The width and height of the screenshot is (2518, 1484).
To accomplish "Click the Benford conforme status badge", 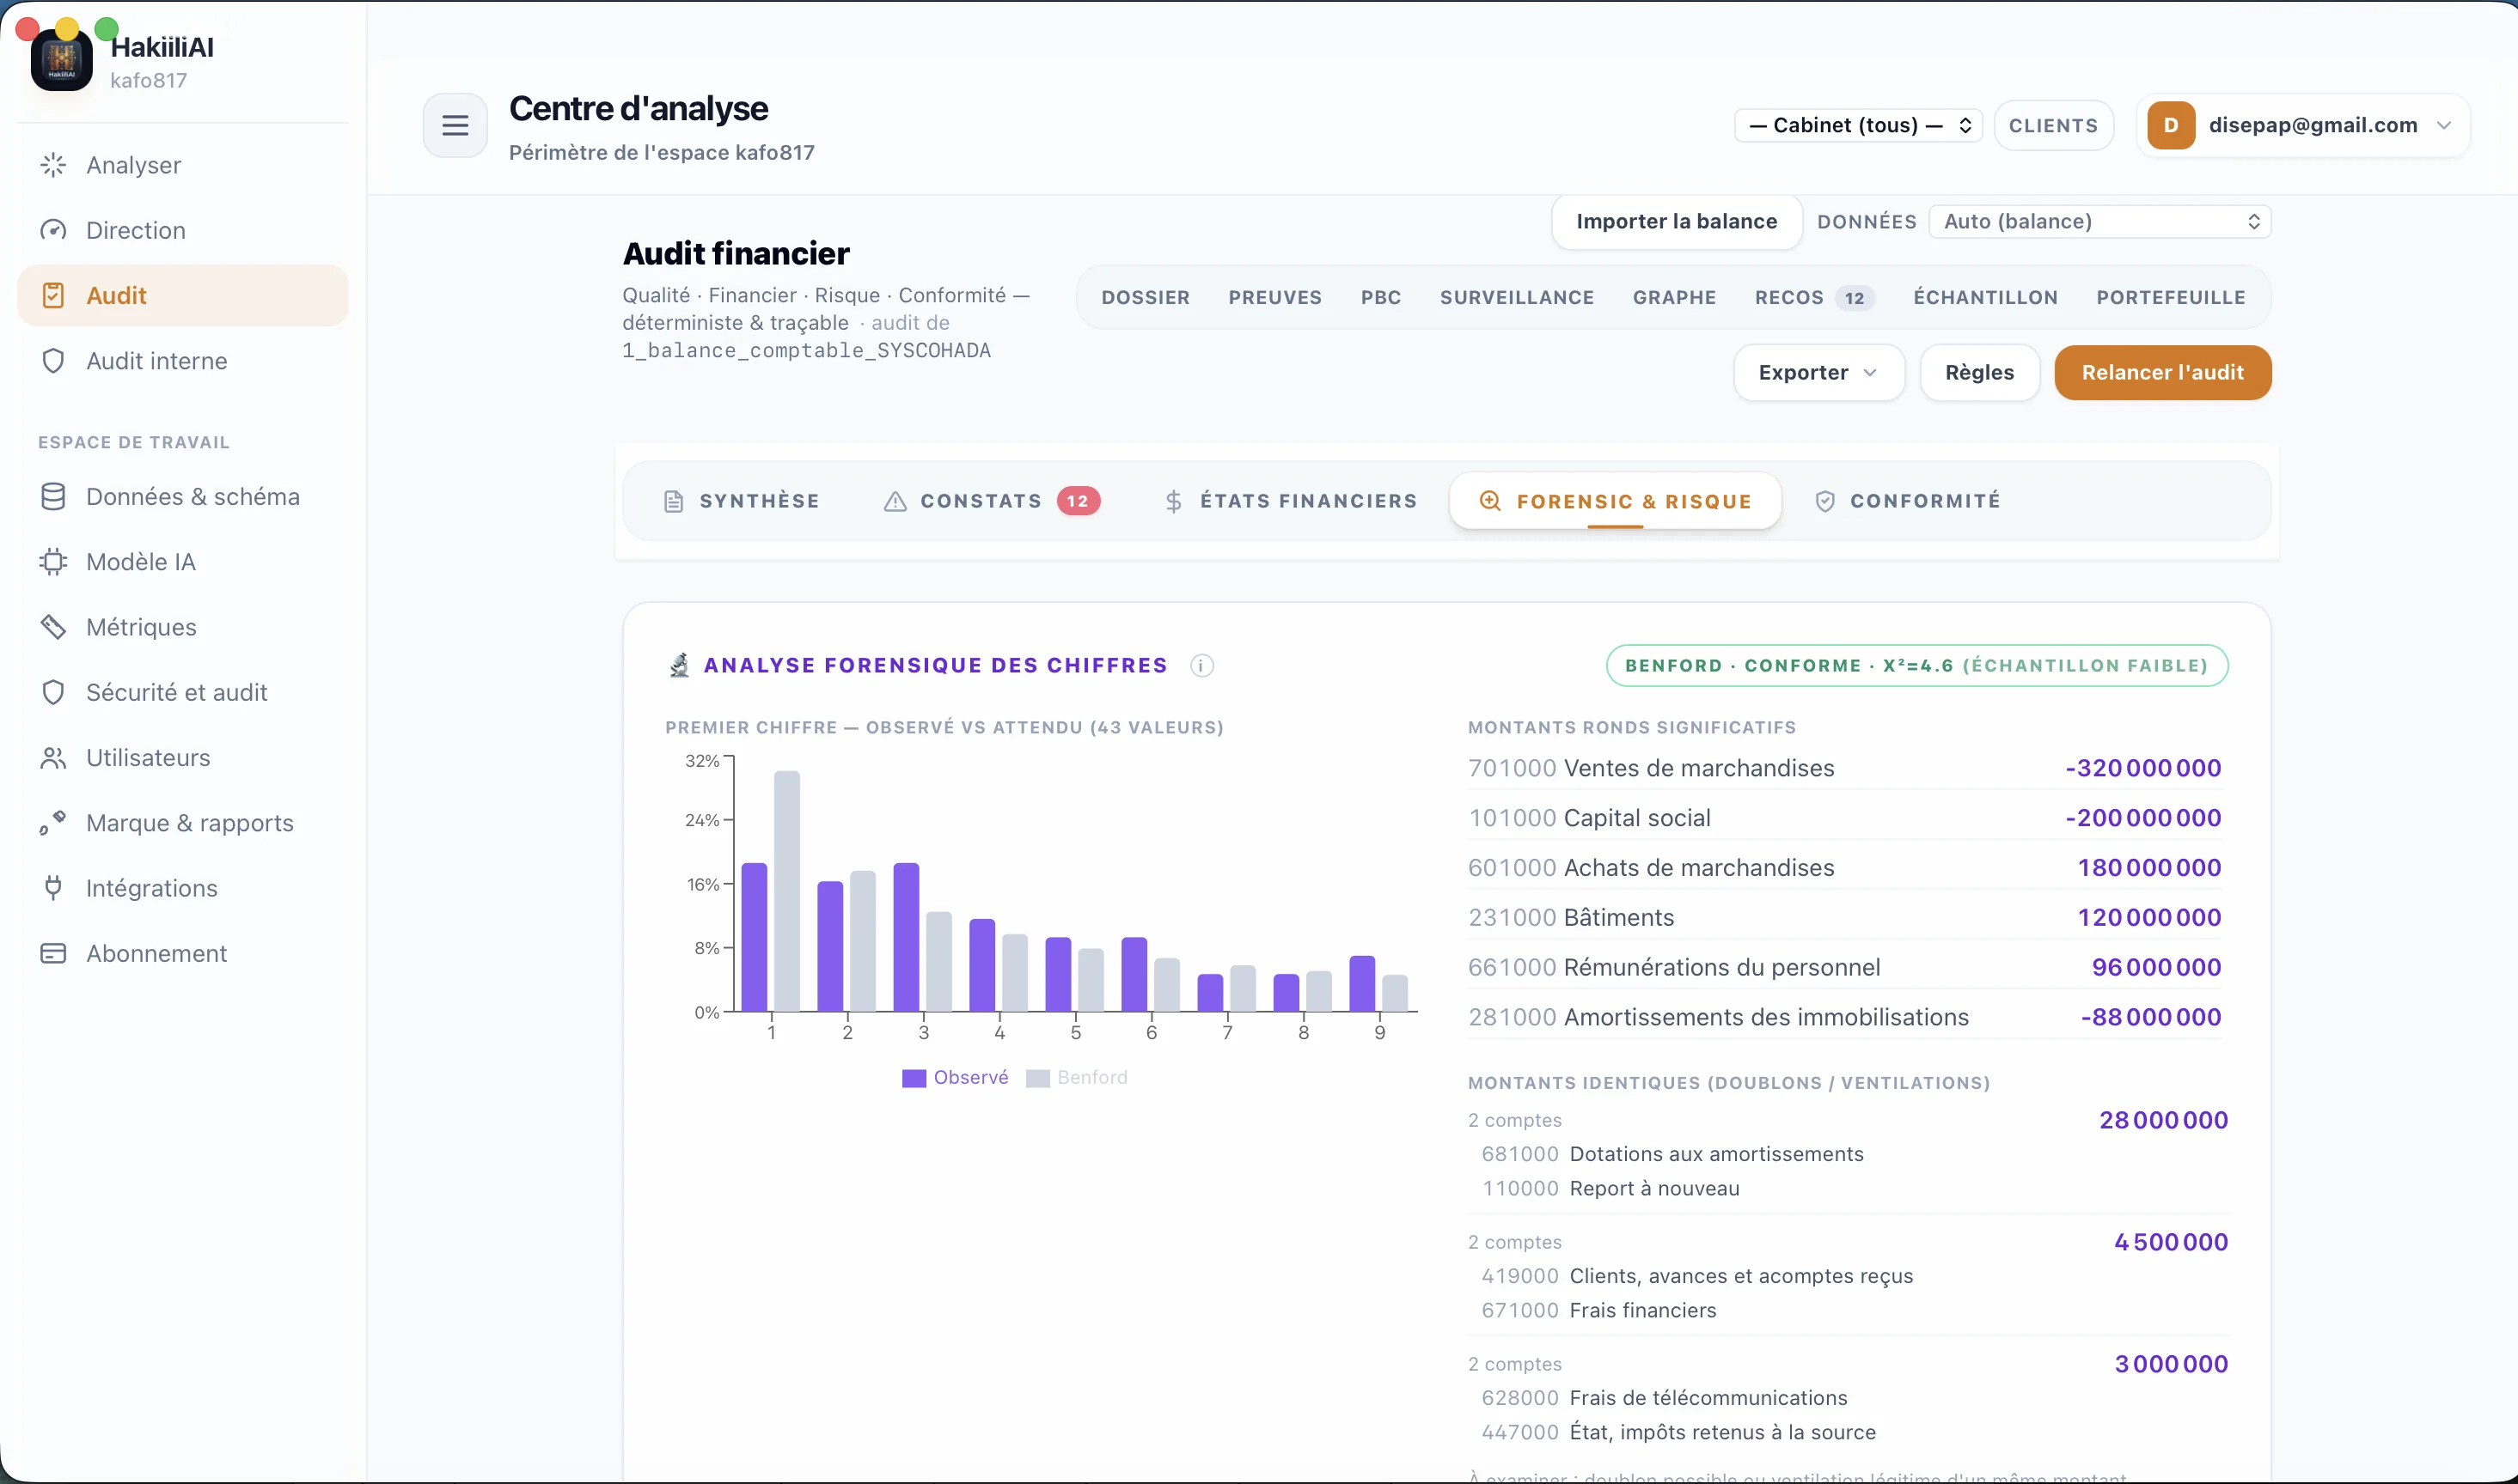I will [x=1916, y=666].
